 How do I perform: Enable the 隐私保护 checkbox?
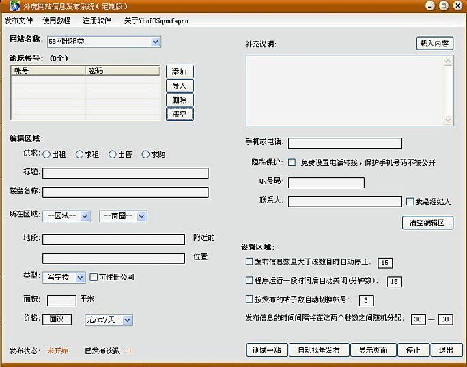pos(292,162)
